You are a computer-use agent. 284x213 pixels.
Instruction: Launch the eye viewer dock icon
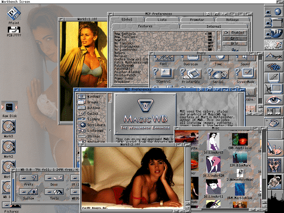[x=273, y=100]
